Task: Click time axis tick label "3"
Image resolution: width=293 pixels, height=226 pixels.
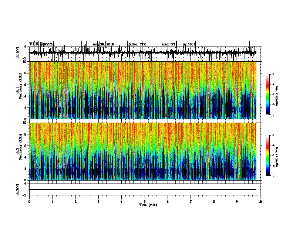Action: point(98,202)
